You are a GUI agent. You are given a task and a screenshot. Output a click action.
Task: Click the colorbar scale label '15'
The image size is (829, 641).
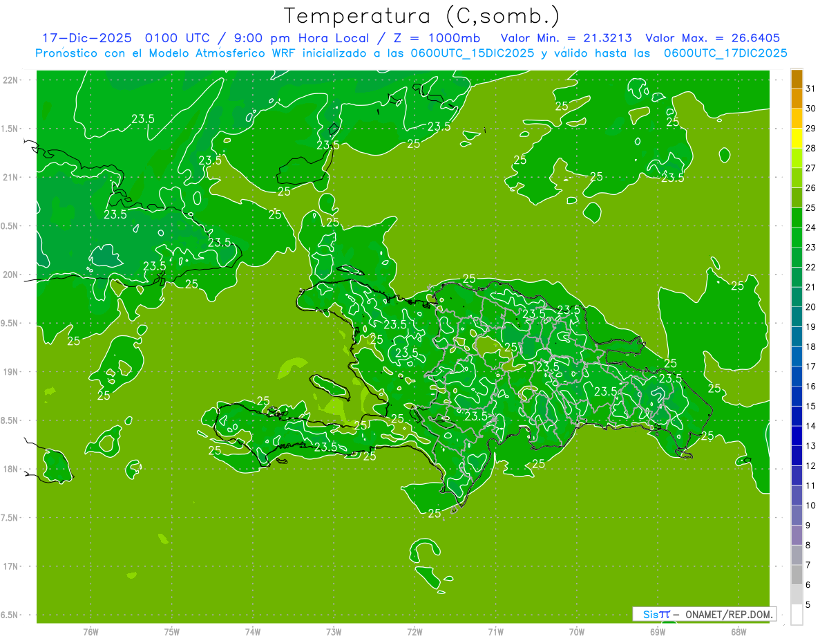(811, 407)
